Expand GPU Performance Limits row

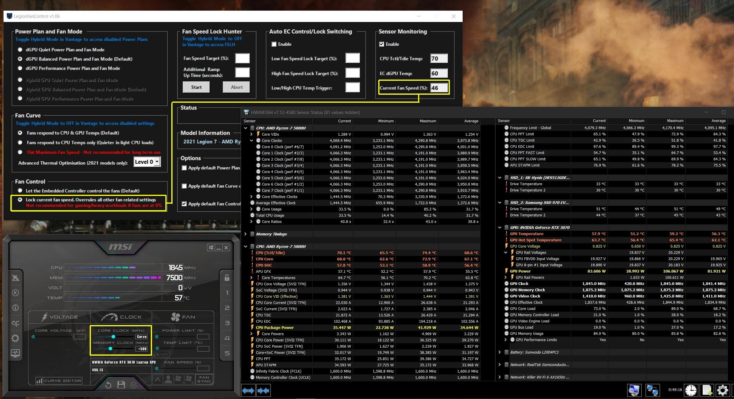(x=506, y=340)
